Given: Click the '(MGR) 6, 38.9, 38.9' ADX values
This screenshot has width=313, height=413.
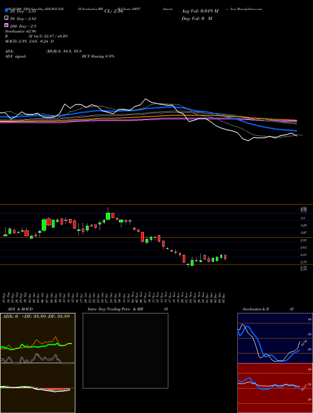Looking at the screenshot, I should 64,51.
